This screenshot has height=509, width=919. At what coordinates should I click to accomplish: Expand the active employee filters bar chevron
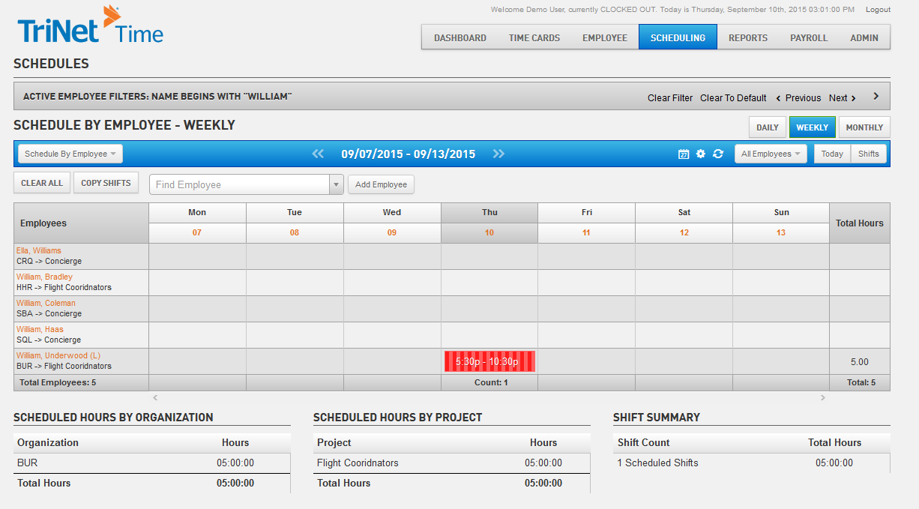(876, 97)
